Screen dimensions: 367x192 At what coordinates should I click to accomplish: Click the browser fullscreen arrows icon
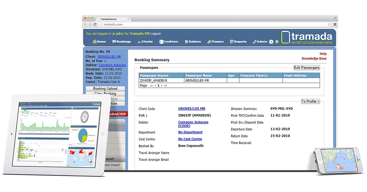point(335,18)
